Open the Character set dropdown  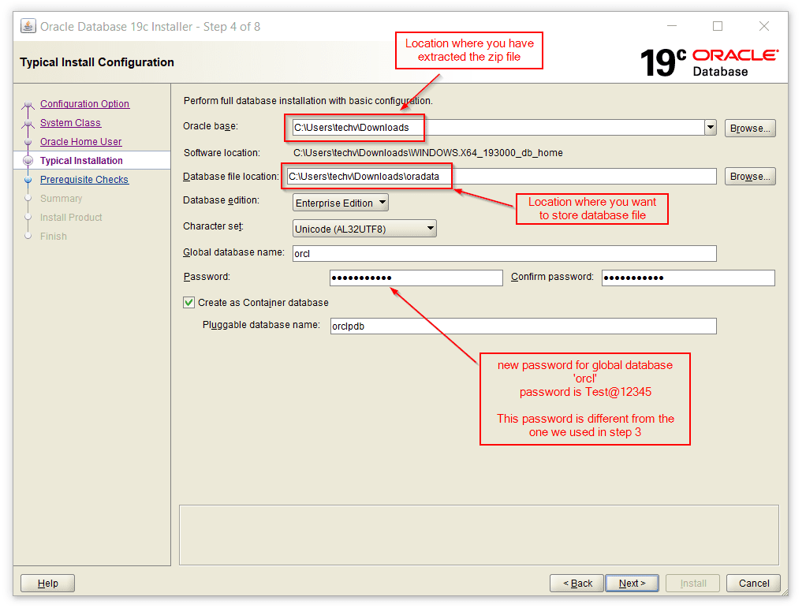(364, 229)
